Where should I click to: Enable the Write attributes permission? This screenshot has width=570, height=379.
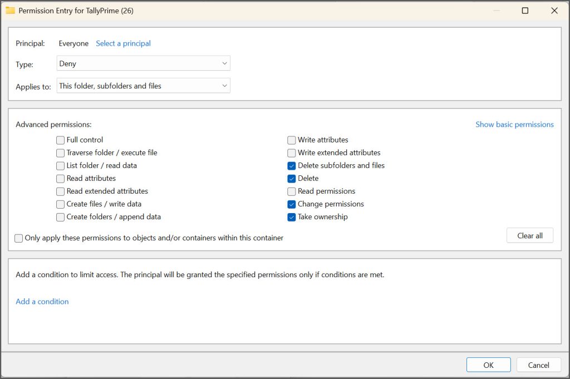[x=291, y=140]
